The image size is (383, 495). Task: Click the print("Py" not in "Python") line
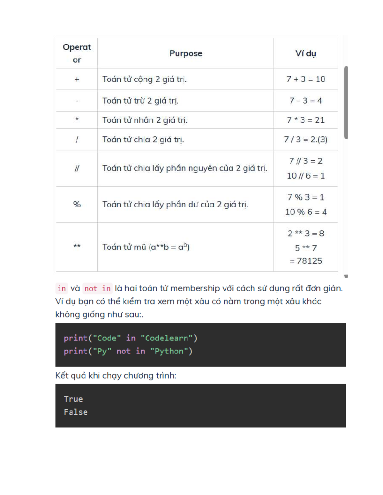[x=128, y=351]
